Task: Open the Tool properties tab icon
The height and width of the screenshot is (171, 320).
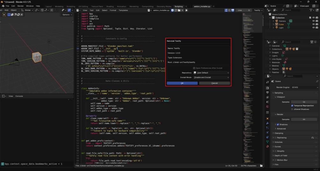Action: (267, 82)
